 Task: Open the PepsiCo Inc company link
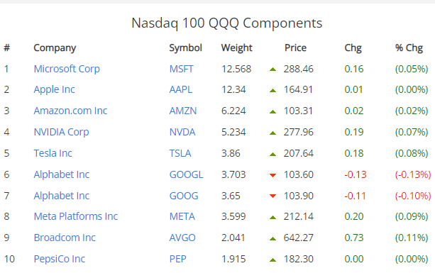pos(60,259)
